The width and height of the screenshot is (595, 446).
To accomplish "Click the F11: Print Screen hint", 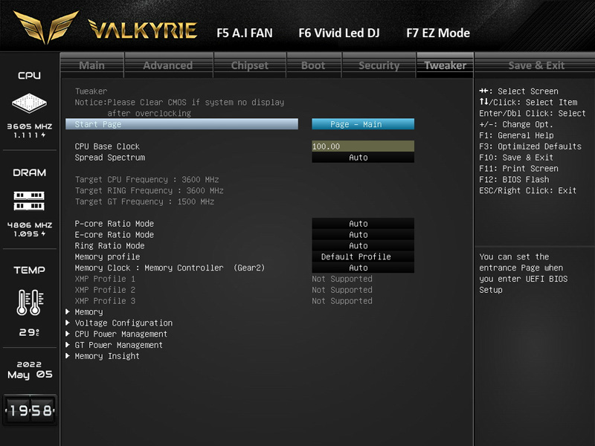I will tap(518, 169).
